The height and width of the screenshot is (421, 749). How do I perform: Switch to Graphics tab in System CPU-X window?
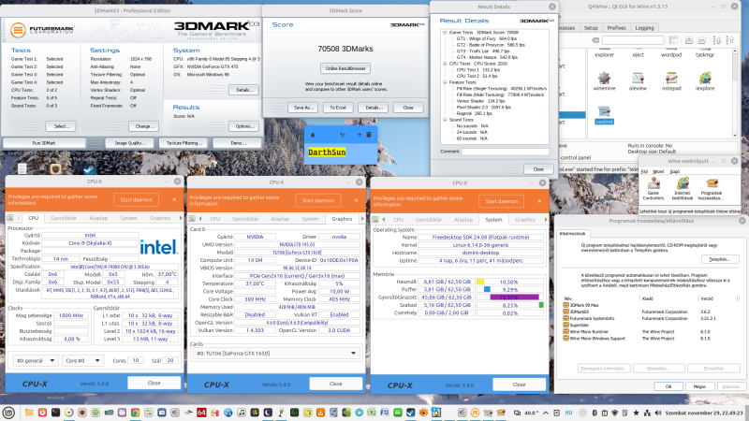point(525,219)
